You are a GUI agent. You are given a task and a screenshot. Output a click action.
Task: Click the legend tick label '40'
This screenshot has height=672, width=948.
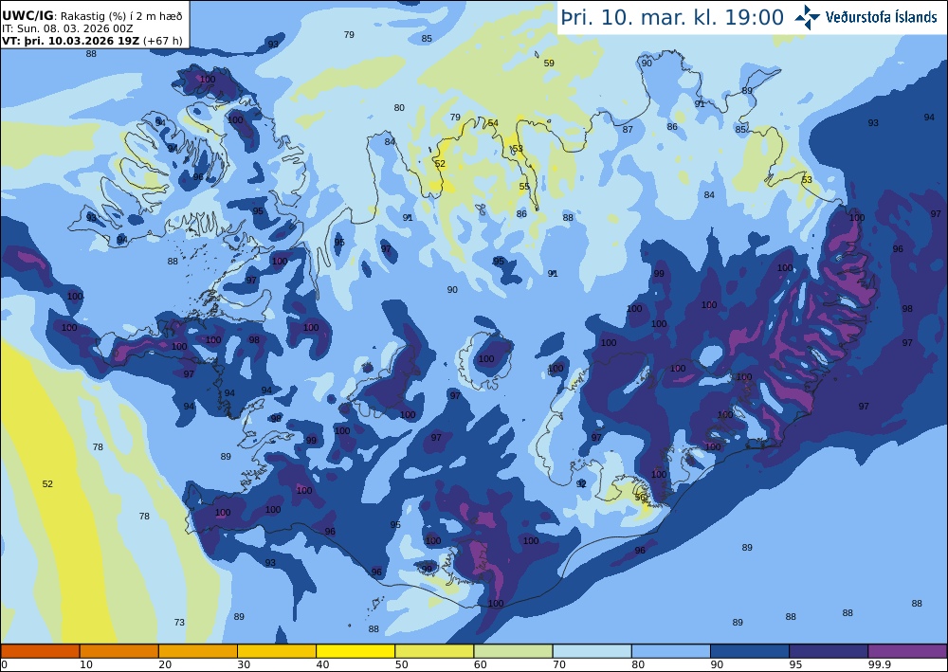[323, 664]
